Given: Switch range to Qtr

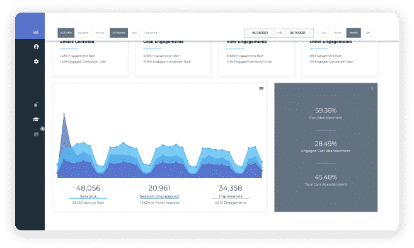Looking at the screenshot, I should click(368, 33).
